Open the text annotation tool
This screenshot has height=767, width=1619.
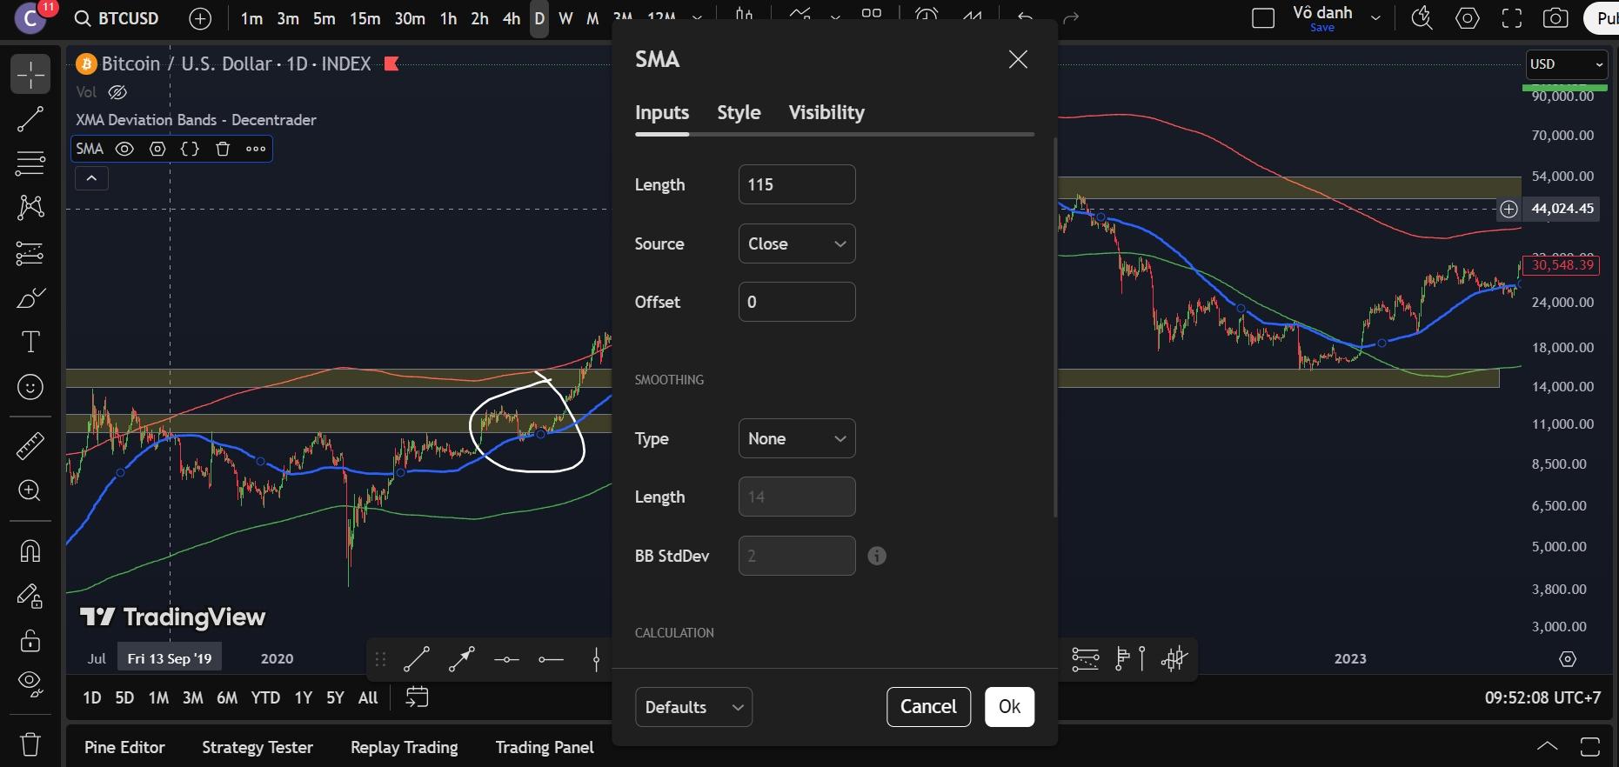point(30,342)
